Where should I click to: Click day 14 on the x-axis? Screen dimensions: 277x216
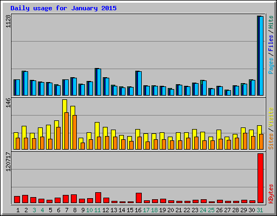(x=122, y=210)
